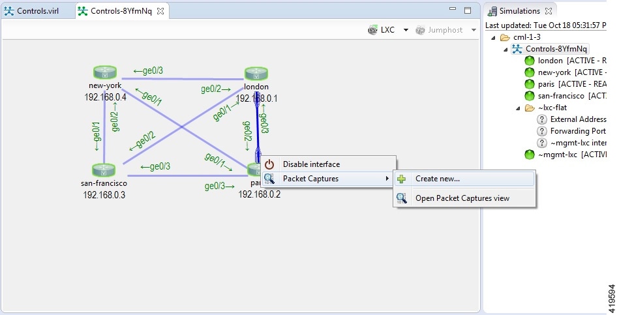Screen dimensions: 617x315
Task: Select the ~mgmt-lxc ACTIVE node
Action: (572, 155)
